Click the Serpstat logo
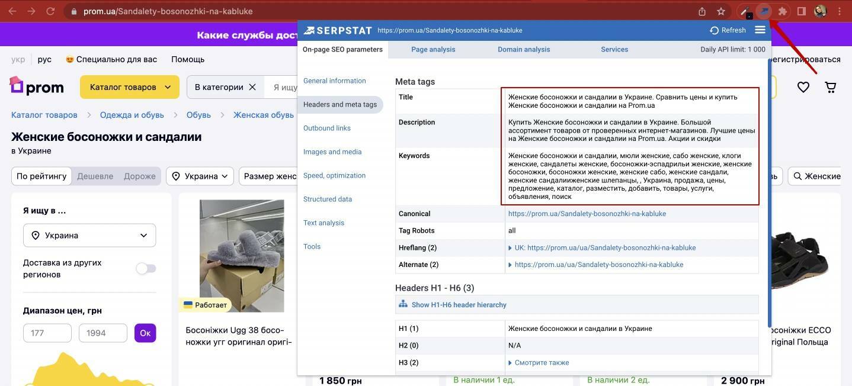 pyautogui.click(x=338, y=30)
